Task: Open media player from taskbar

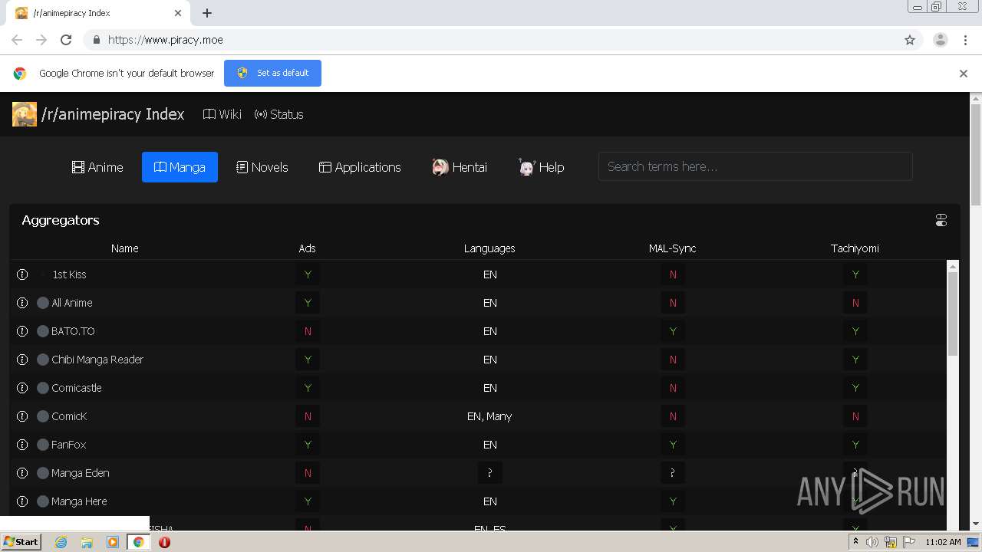Action: point(112,542)
